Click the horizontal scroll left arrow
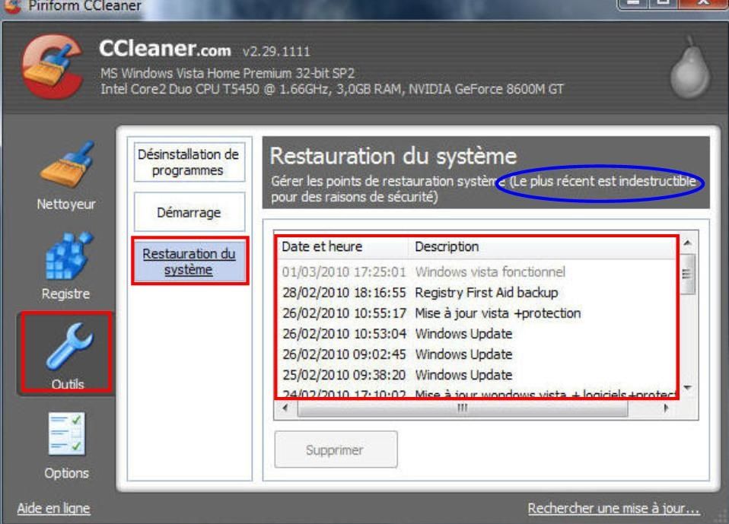The image size is (729, 524). (285, 408)
